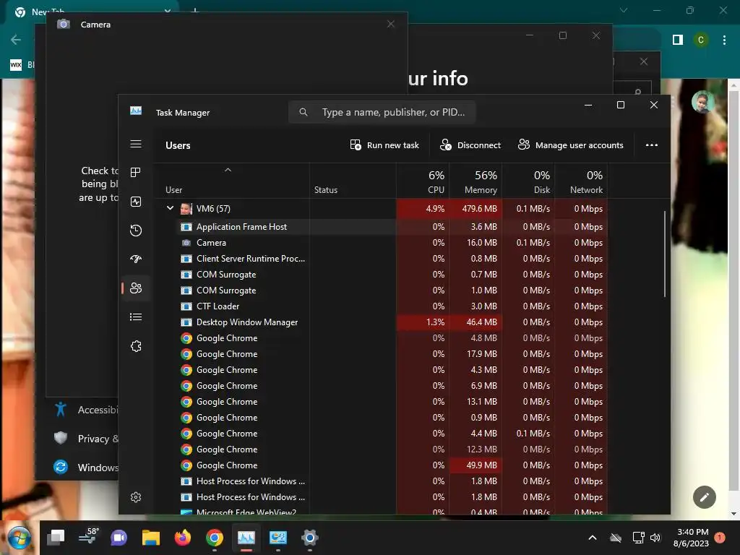
Task: Open Chrome tab search dropdown arrow
Action: (624, 10)
